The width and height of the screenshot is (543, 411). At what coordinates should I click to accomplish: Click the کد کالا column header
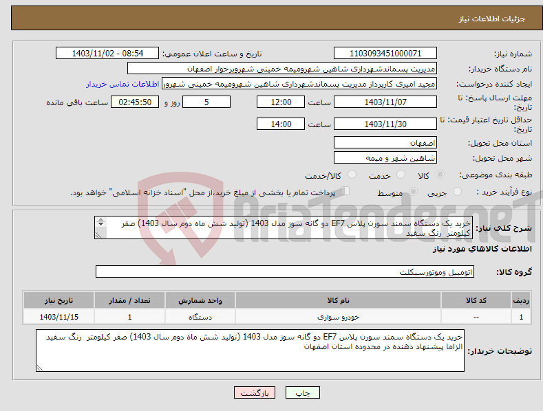[476, 300]
